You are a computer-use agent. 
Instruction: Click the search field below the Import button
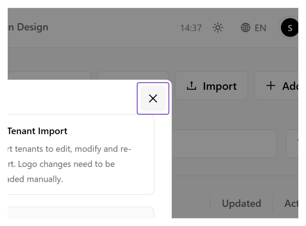coord(224,144)
